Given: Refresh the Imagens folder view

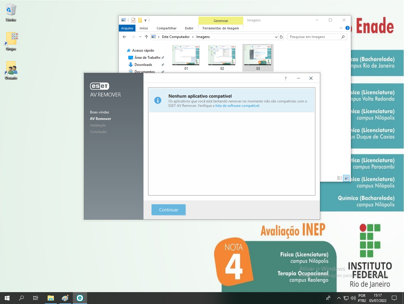Looking at the screenshot, I should point(281,37).
